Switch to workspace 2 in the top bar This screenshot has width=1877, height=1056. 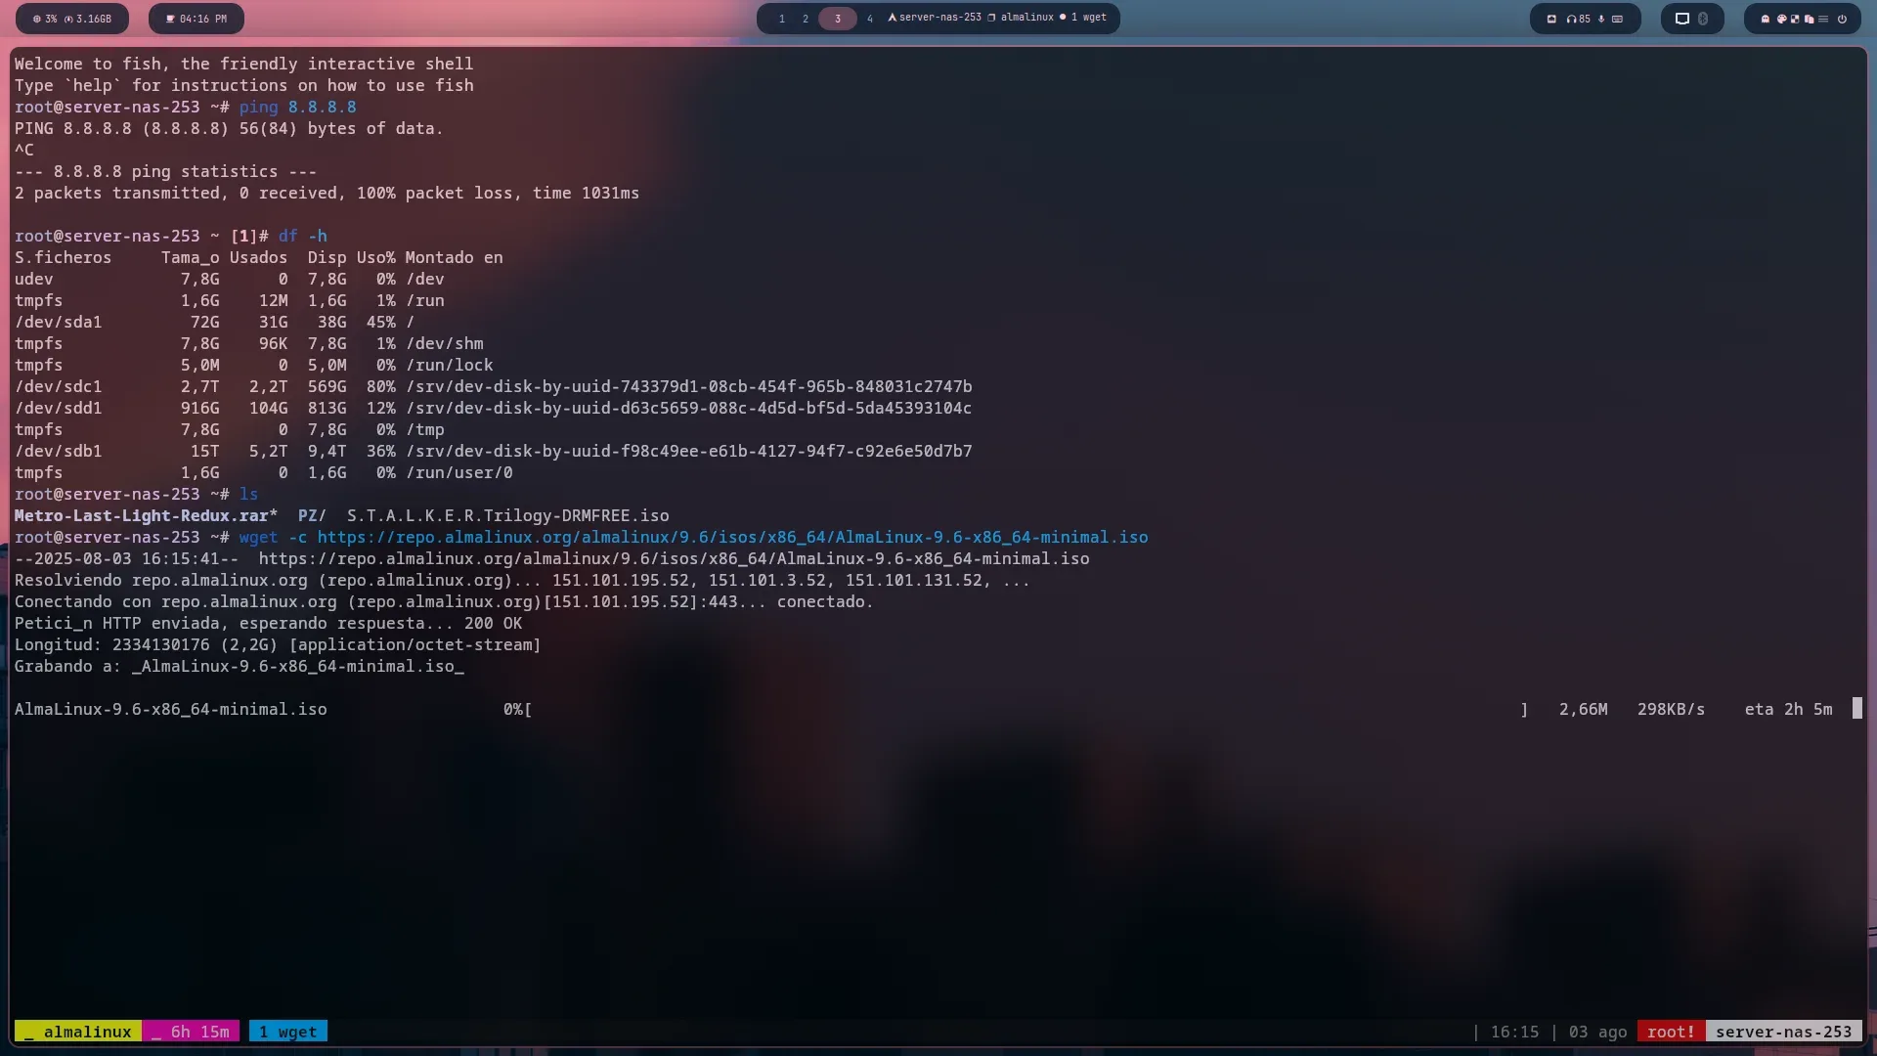point(806,19)
